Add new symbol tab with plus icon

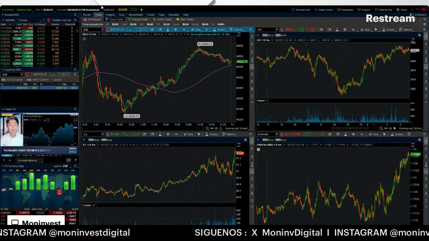[x=141, y=10]
